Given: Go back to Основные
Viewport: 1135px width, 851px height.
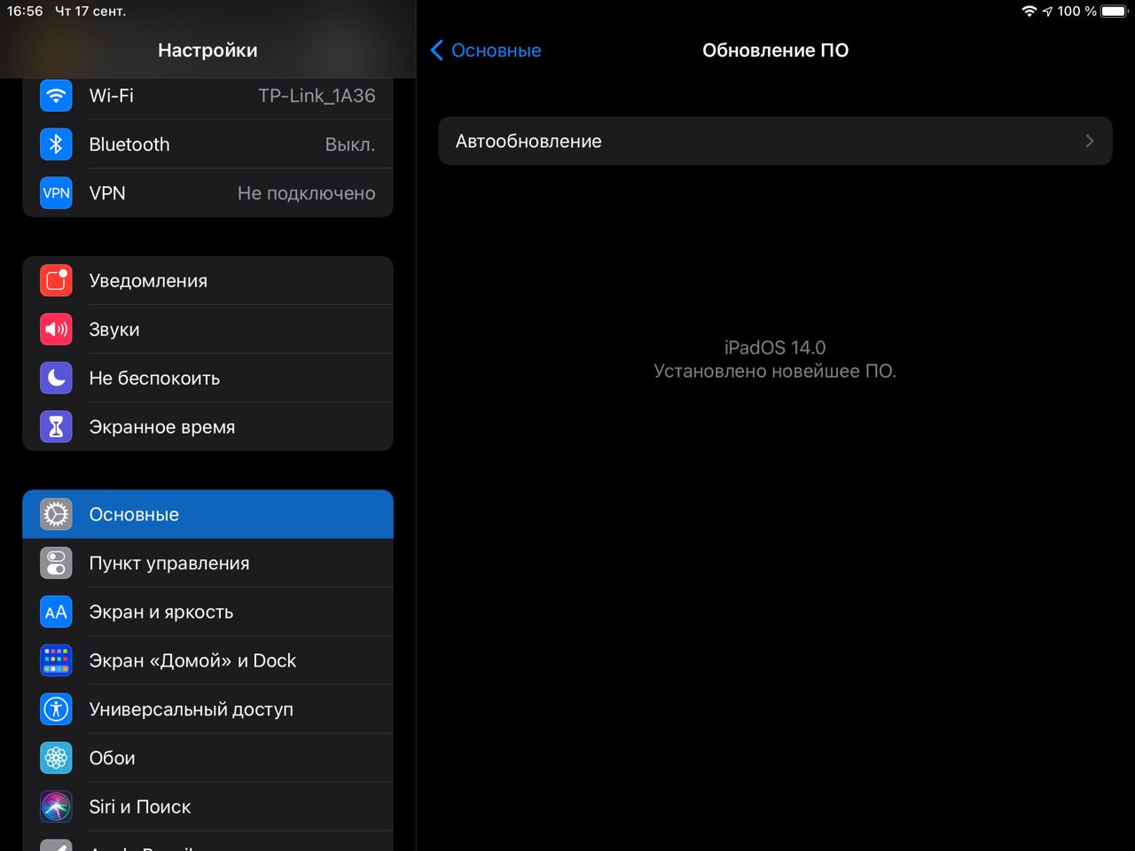Looking at the screenshot, I should tap(486, 51).
